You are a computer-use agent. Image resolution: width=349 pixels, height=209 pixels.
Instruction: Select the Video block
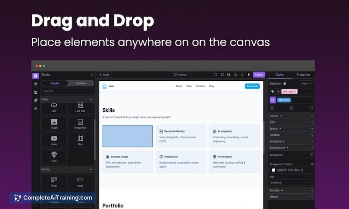pyautogui.click(x=54, y=140)
